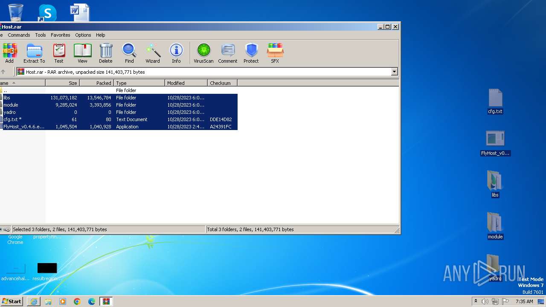Click checksum value DDE14D82
The image size is (546, 307).
221,119
